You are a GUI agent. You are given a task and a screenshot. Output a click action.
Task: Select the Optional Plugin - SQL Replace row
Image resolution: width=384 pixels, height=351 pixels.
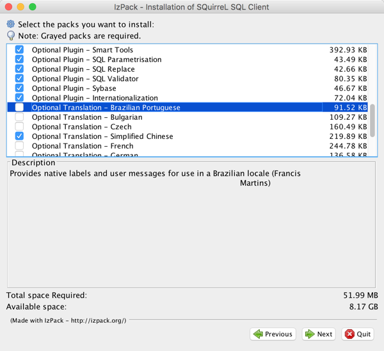[188, 69]
